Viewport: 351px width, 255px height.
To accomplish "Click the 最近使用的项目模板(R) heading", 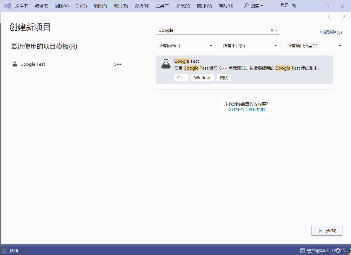I will [44, 46].
